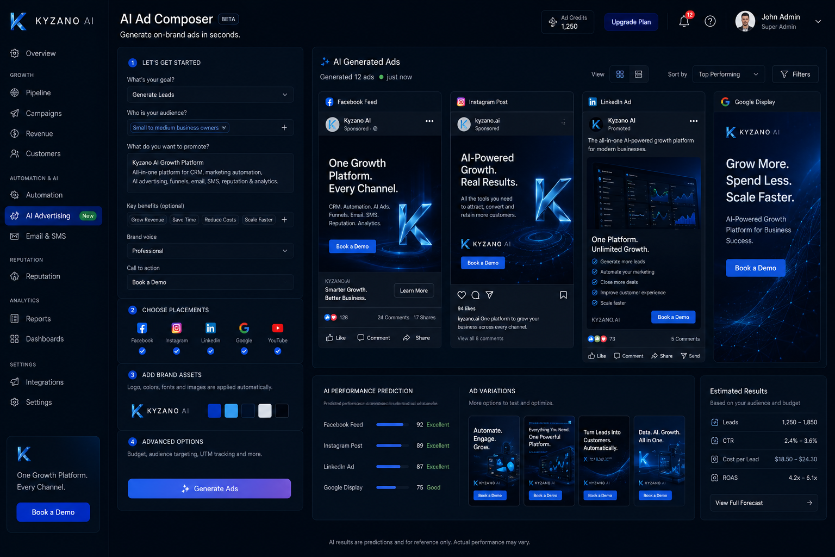This screenshot has height=557, width=835.
Task: Deselect the YouTube placement checkmark
Action: (x=278, y=351)
